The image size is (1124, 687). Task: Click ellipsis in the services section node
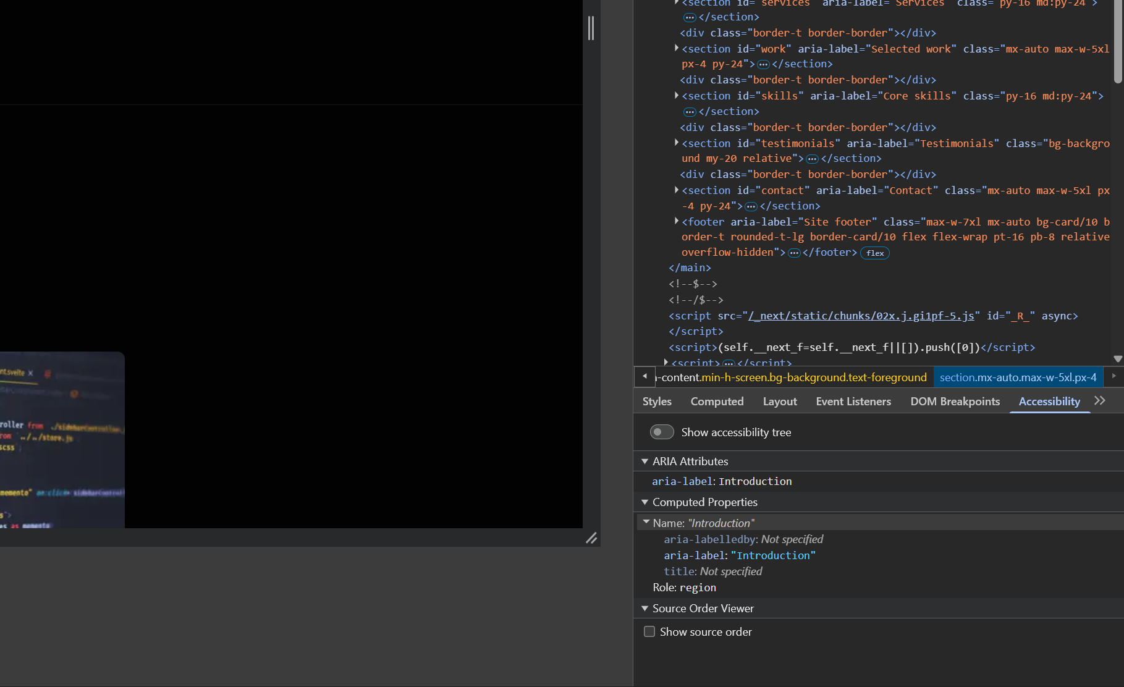[x=690, y=17]
